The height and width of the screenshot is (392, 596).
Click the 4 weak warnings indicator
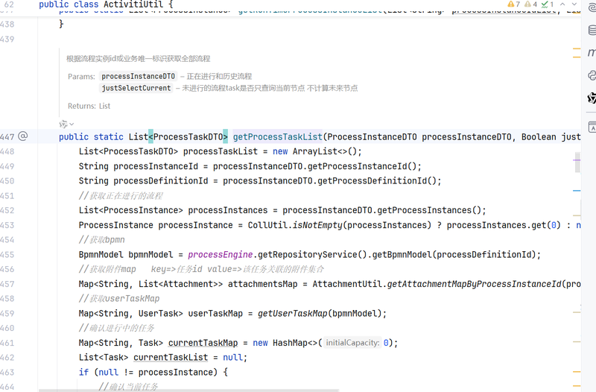click(x=530, y=4)
